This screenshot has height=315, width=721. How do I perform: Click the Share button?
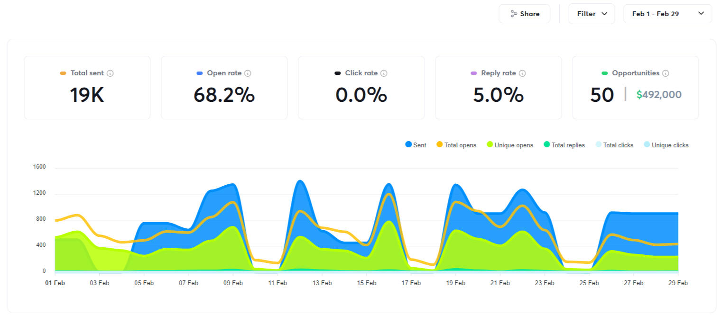[x=524, y=14]
